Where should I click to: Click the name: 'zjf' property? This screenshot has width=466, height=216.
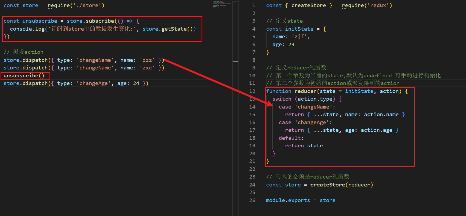click(291, 37)
